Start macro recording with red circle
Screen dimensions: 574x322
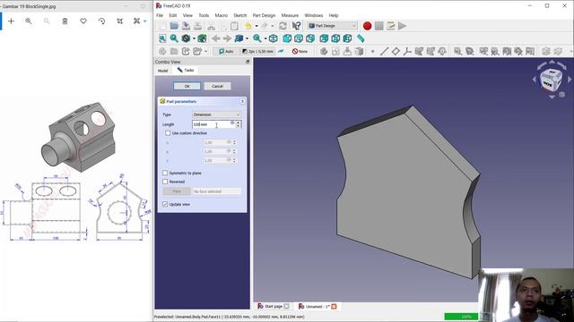tap(367, 26)
